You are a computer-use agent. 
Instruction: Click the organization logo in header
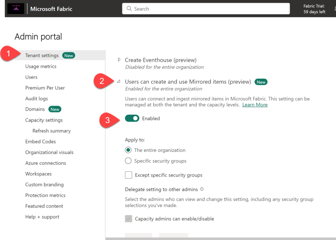(x=16, y=9)
